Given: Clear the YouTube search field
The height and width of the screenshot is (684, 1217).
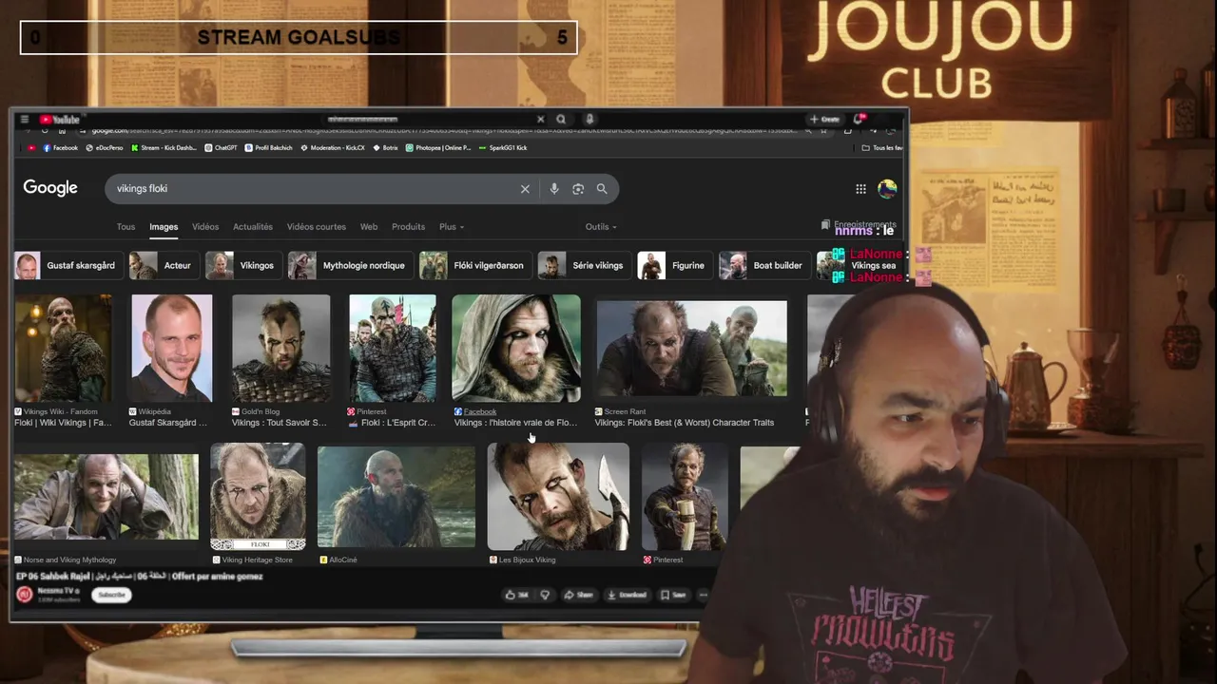Looking at the screenshot, I should [540, 120].
